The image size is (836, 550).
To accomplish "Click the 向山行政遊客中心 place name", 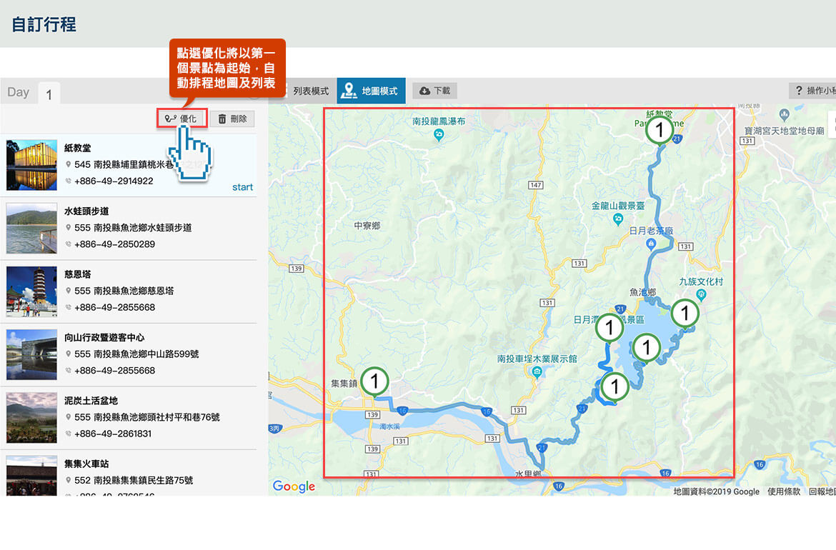I will pos(104,337).
